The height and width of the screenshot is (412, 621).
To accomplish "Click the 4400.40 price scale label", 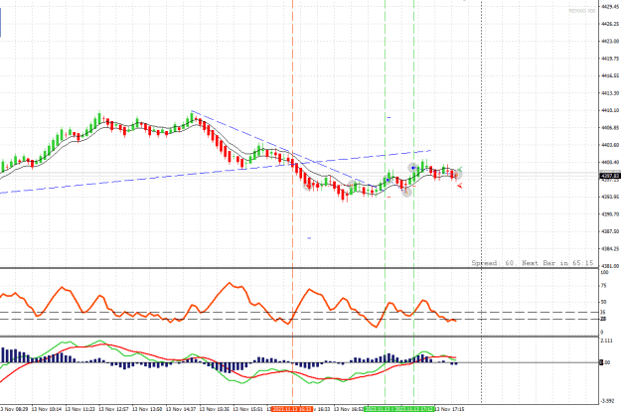I will pyautogui.click(x=610, y=162).
